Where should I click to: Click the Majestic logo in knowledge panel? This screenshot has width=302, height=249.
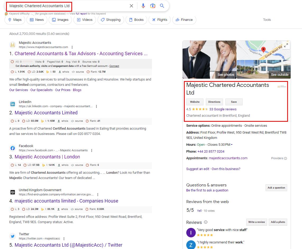coord(282,87)
